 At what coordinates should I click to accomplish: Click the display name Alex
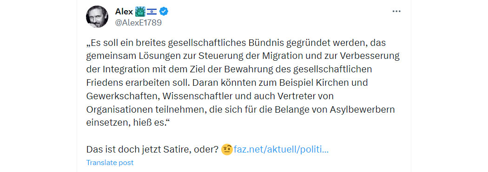point(124,12)
